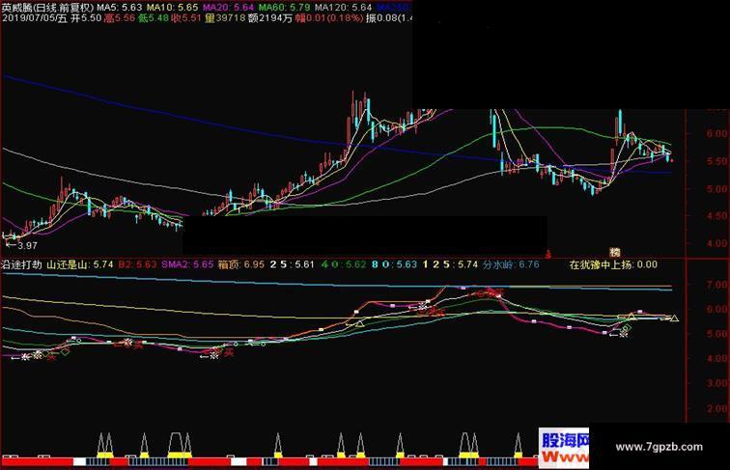The image size is (730, 470).
Task: Click the 4.00 price axis label in main chart
Action: (716, 243)
